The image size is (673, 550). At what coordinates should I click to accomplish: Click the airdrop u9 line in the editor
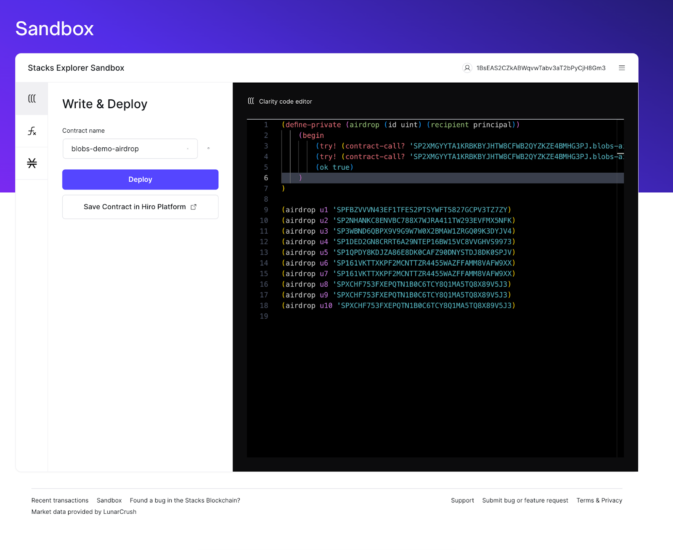(x=397, y=295)
